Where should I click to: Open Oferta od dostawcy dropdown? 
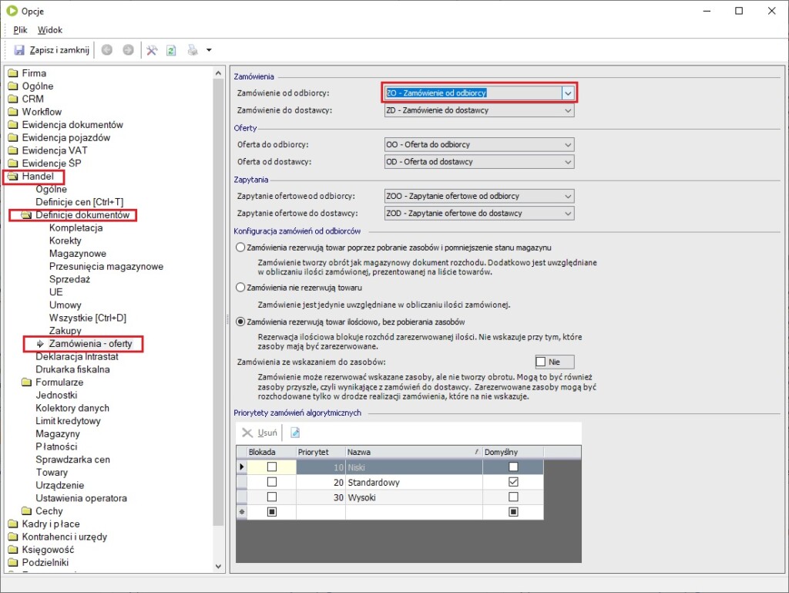(568, 162)
